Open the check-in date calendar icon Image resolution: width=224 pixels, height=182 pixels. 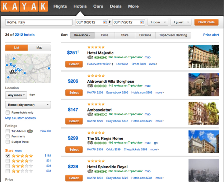coord(105,22)
